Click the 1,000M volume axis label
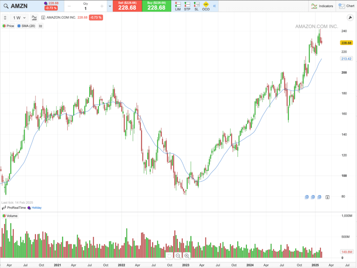Screen dimensions: 357x268 (x=347, y=216)
